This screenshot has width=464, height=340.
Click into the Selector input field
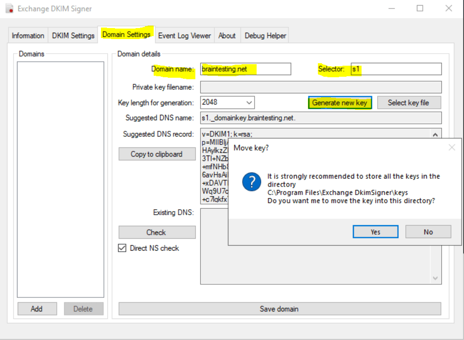pyautogui.click(x=396, y=69)
